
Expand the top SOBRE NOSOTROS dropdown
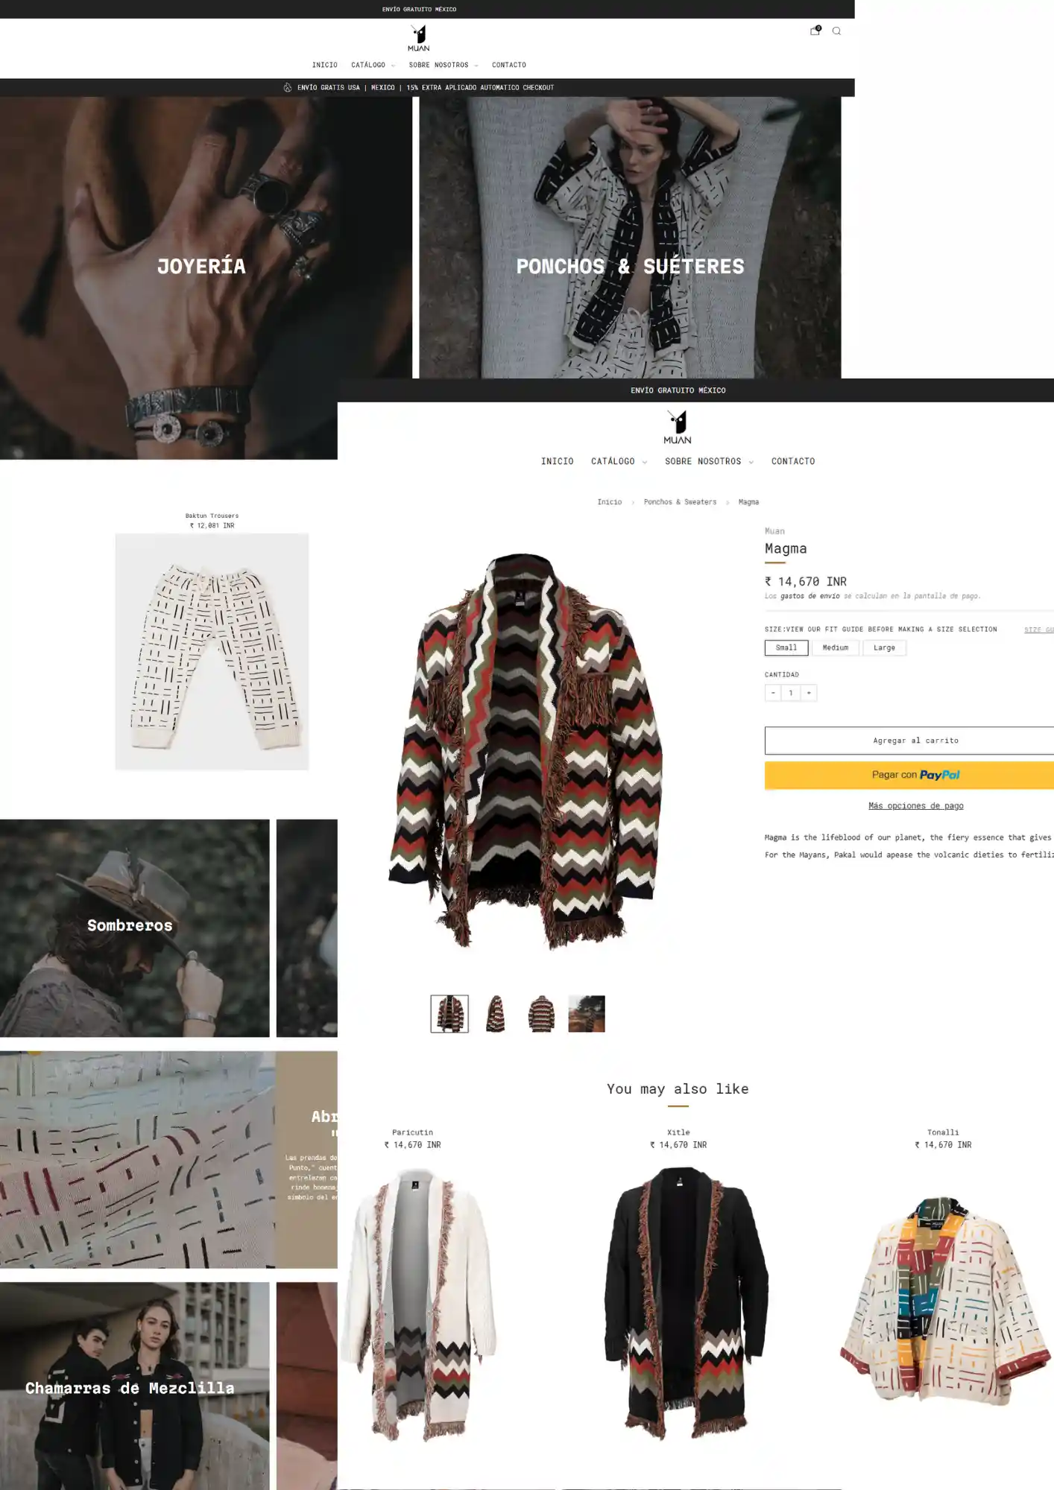click(x=443, y=65)
